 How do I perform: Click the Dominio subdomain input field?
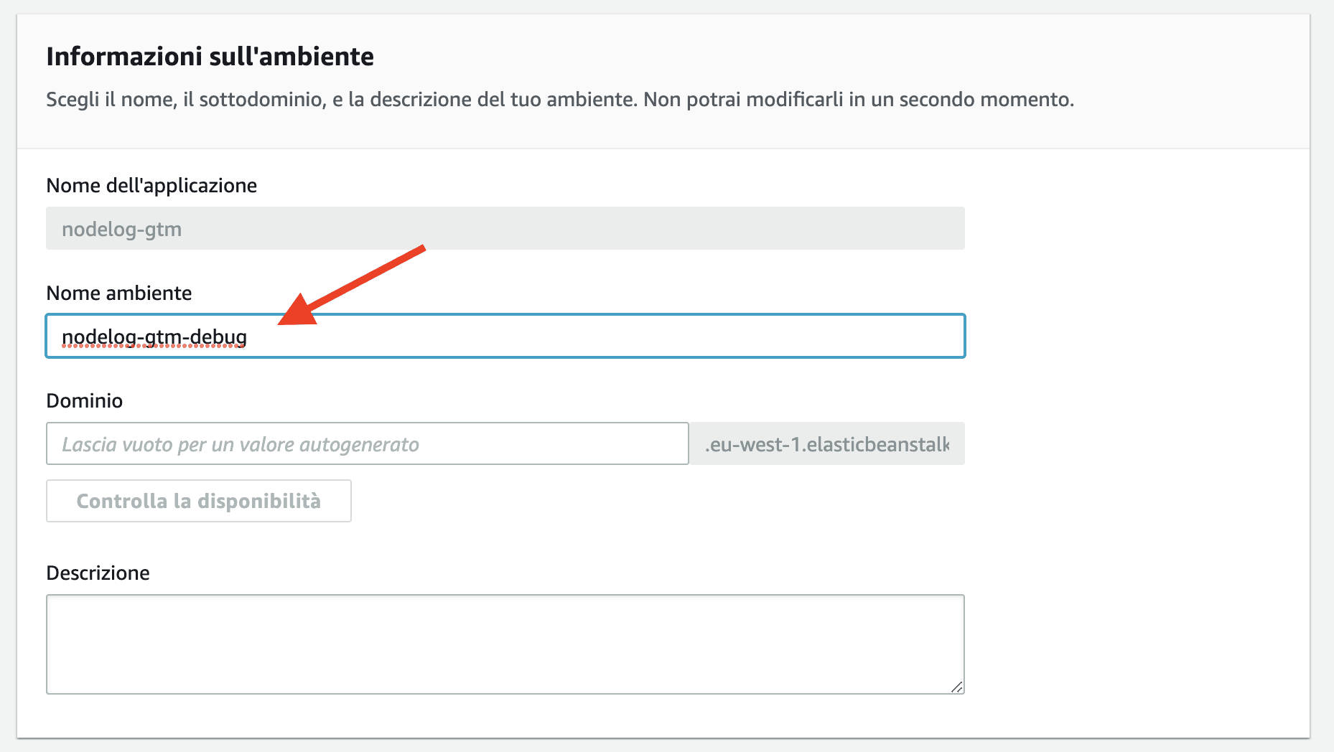[366, 443]
